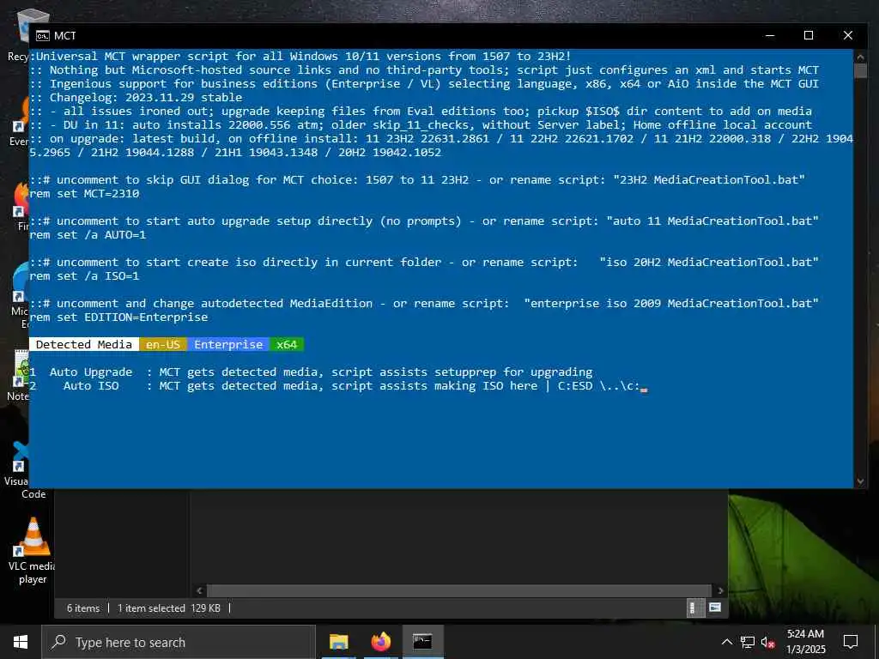Close the MCT console window
Screen dimensions: 879x659
coord(847,35)
